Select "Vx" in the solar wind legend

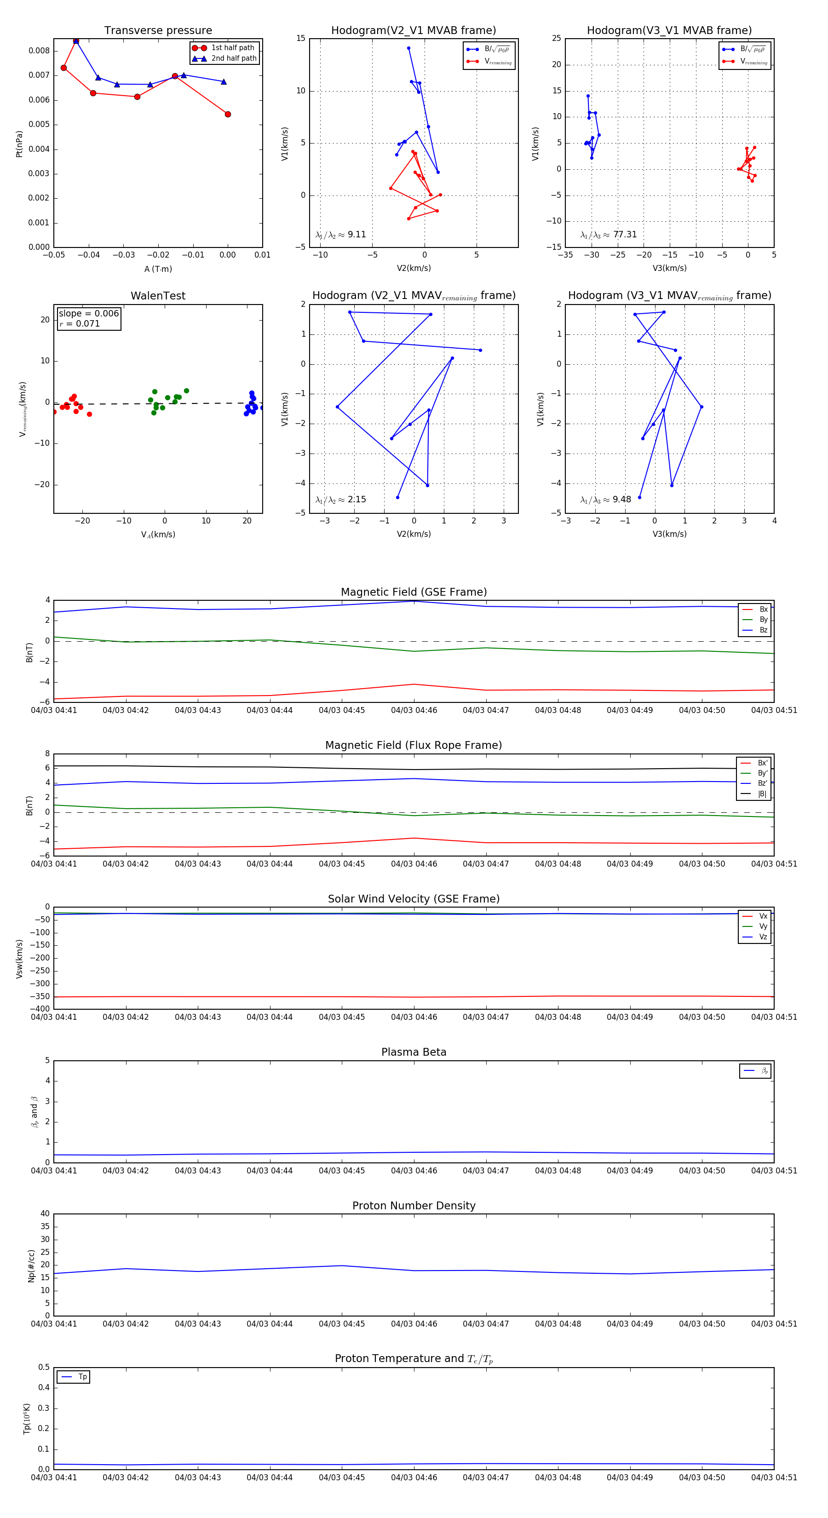[x=755, y=916]
